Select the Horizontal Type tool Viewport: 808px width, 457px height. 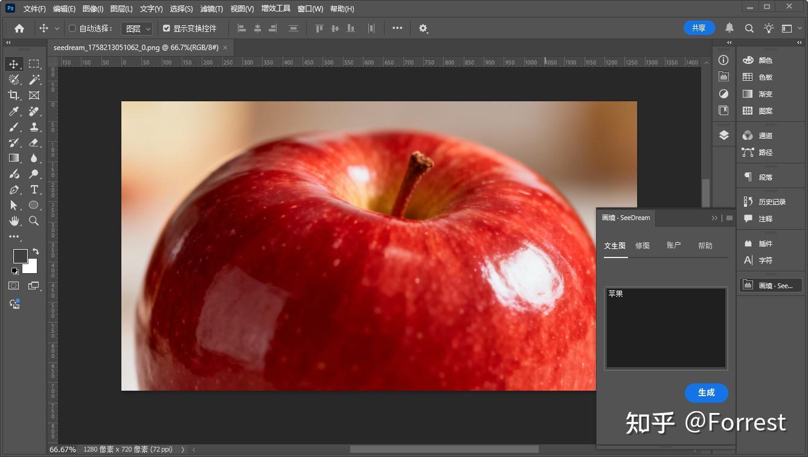click(34, 189)
